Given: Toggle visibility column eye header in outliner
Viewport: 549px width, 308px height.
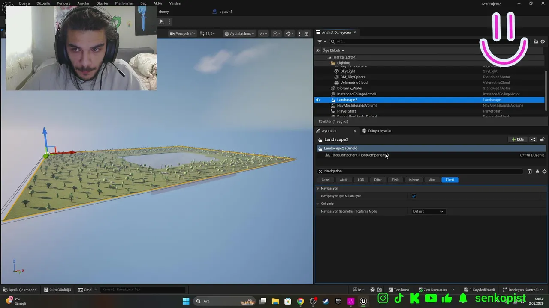Looking at the screenshot, I should click(318, 50).
